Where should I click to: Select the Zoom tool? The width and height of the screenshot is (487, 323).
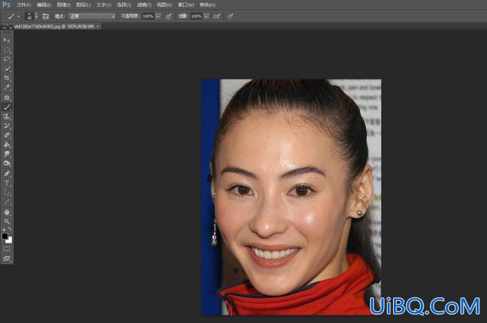tap(7, 221)
